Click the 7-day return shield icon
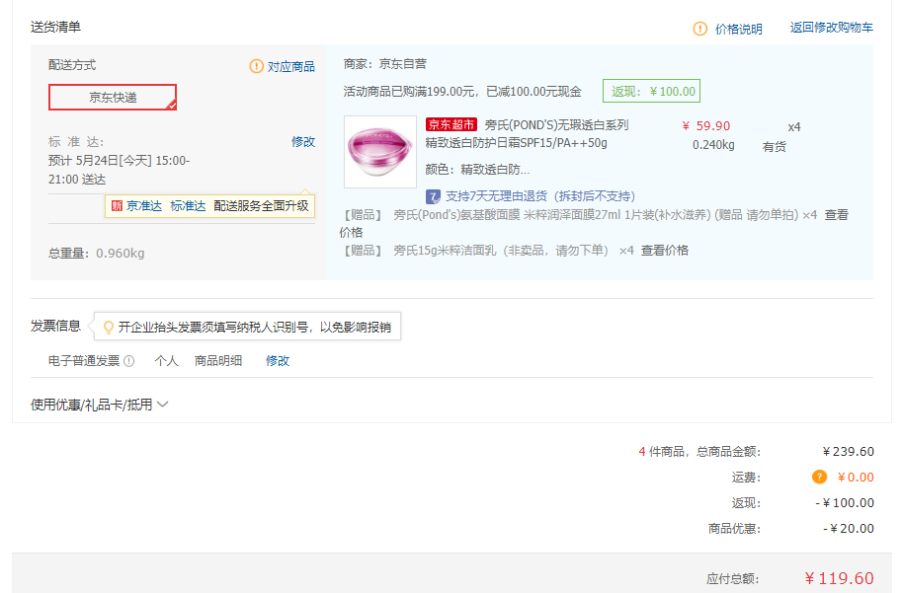Viewport: 902px width, 593px height. tap(433, 197)
